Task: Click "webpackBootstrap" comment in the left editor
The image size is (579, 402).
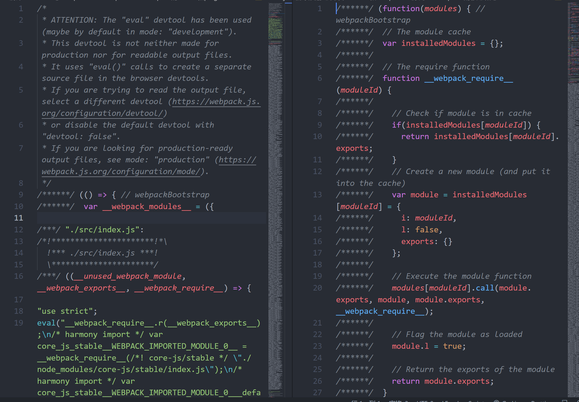Action: tap(172, 195)
